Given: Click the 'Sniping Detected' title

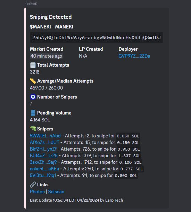Looking at the screenshot, I should 51,17.
